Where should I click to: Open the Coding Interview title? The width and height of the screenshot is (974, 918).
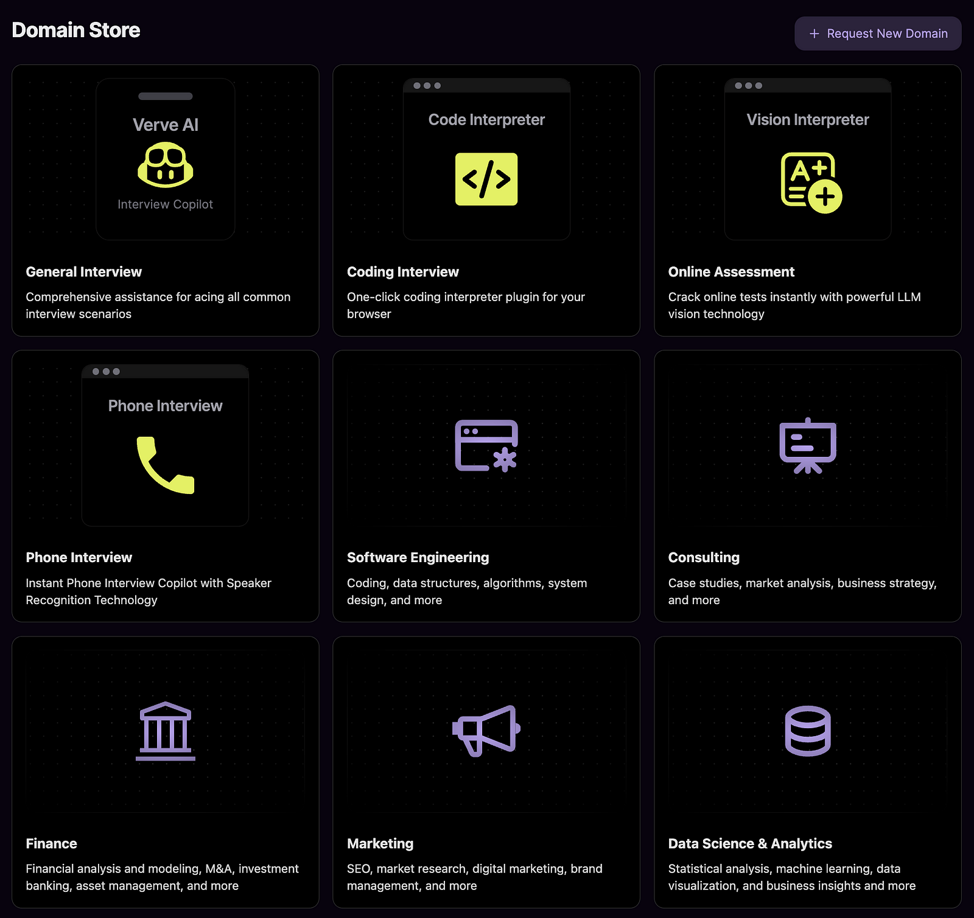(x=402, y=272)
